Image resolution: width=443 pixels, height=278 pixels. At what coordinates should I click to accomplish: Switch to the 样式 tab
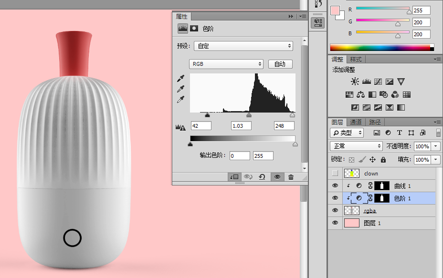(356, 59)
